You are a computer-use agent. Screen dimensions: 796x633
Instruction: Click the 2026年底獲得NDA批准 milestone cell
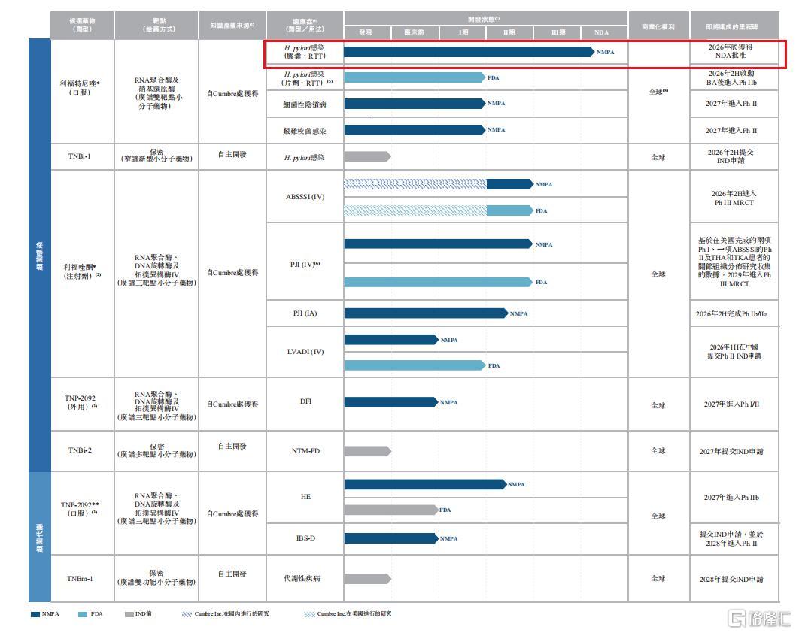tap(734, 52)
